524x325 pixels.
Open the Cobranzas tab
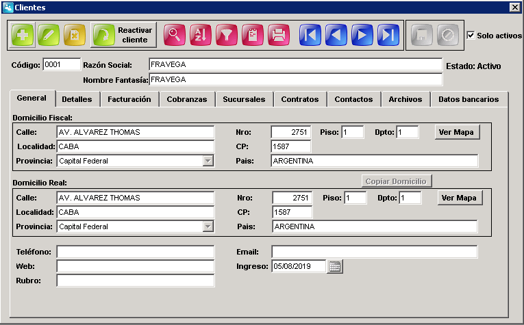pos(187,99)
